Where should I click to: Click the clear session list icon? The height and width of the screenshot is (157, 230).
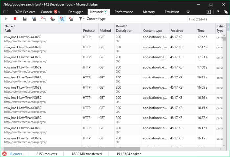pos(71,19)
